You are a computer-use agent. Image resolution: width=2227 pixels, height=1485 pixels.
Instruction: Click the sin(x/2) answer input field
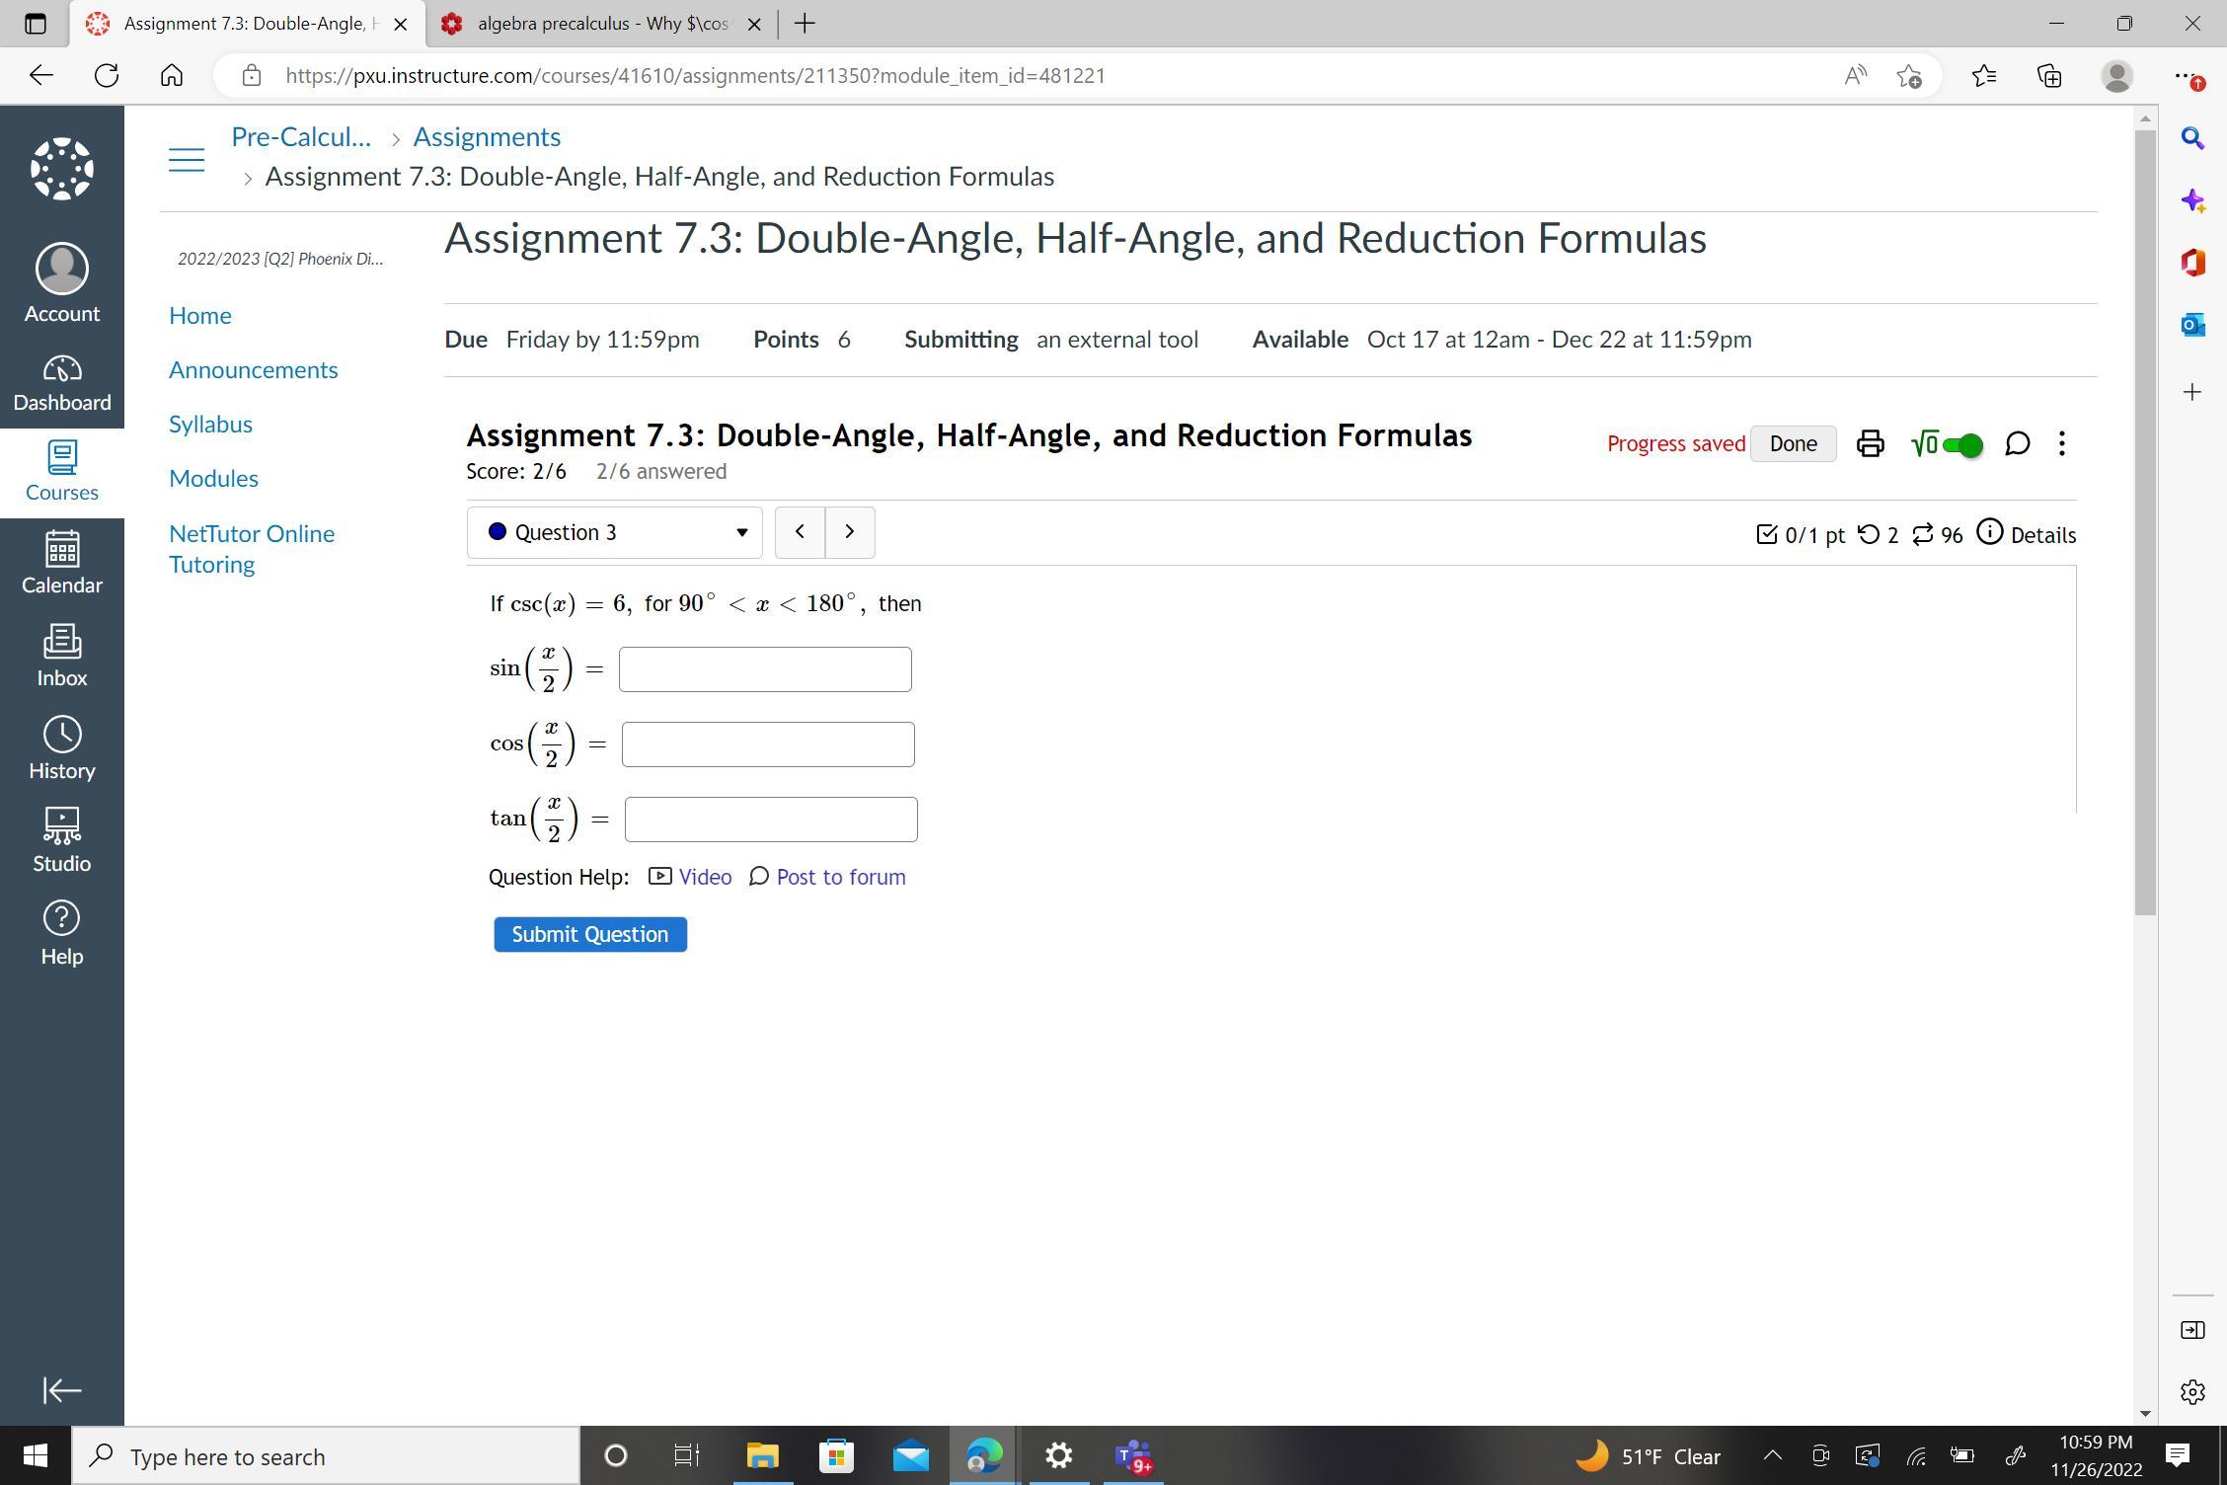[x=764, y=669]
